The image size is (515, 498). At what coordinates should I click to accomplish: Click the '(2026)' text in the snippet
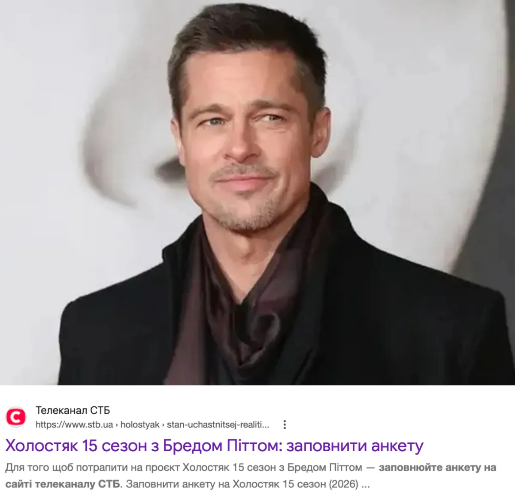click(x=343, y=484)
